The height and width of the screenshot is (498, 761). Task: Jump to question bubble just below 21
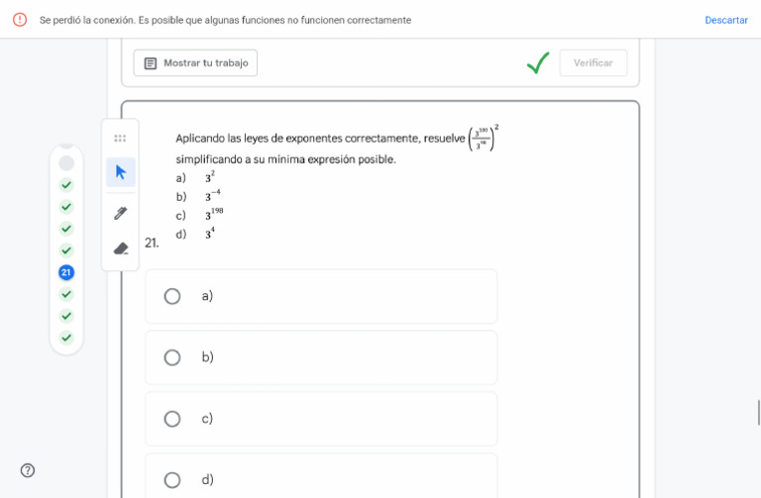tap(66, 294)
